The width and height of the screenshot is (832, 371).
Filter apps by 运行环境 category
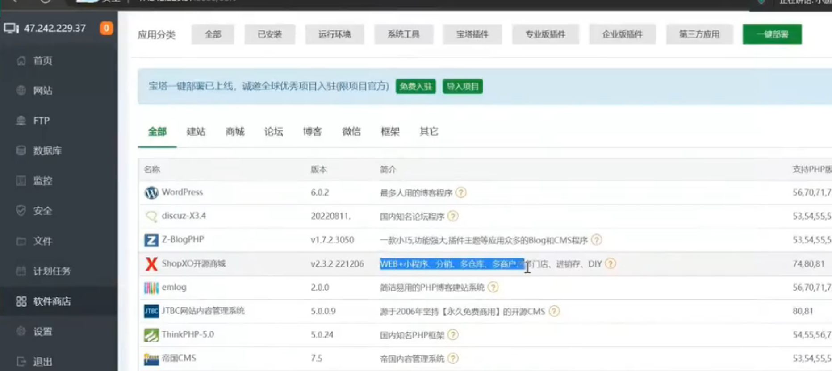(x=335, y=34)
